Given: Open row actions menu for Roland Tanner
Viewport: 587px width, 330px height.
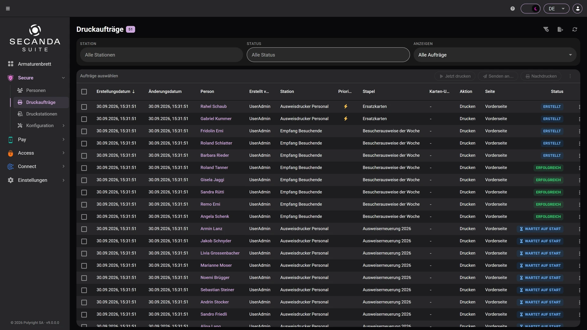Looking at the screenshot, I should (579, 168).
